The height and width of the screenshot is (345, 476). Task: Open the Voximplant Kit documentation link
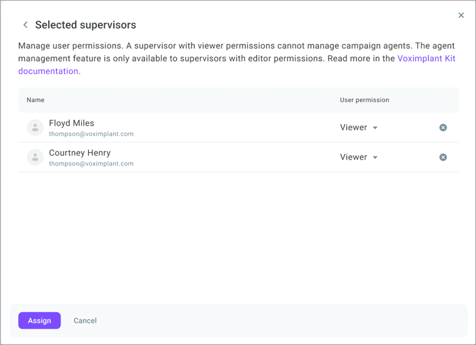(x=426, y=58)
